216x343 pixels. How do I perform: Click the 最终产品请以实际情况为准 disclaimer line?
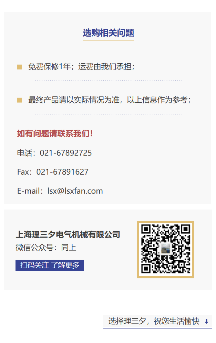110,100
